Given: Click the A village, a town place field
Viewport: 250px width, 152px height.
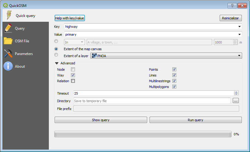Looking at the screenshot, I should (149, 42).
